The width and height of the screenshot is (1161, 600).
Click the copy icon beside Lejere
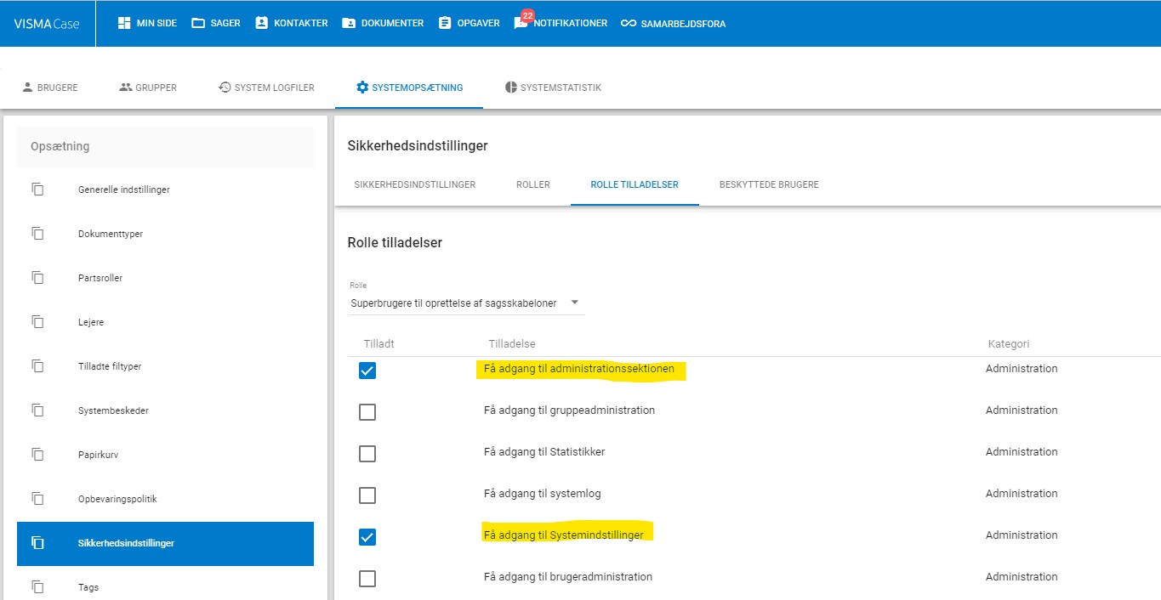coord(37,322)
